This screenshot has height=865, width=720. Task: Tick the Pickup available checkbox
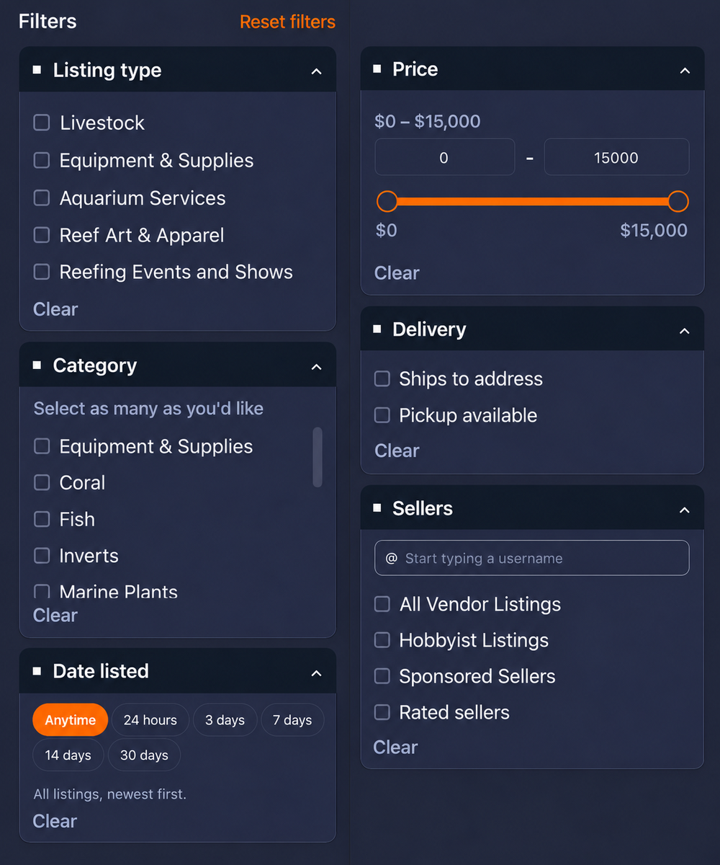tap(382, 415)
